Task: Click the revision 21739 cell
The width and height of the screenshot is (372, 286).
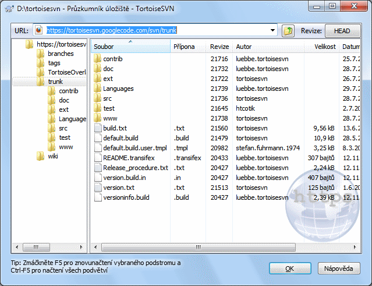Action: [219, 89]
